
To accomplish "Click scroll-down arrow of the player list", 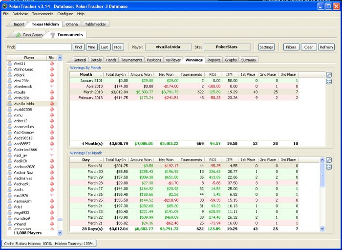I will (x=60, y=233).
